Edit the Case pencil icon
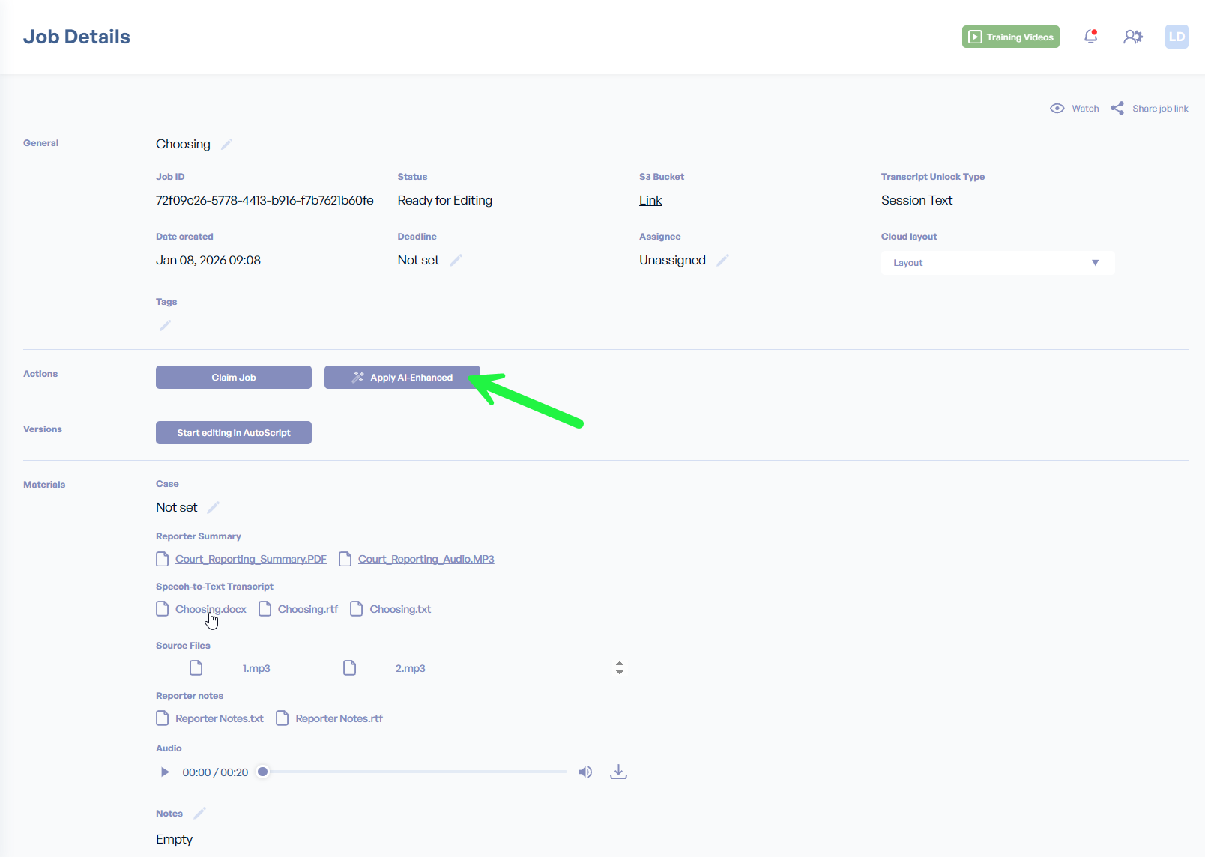 (213, 507)
